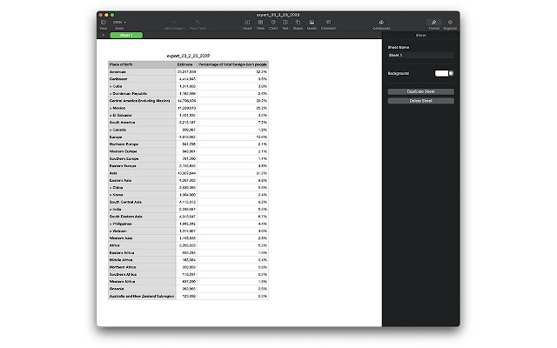Open the Zoom percentage dropdown
557x348 pixels.
pyautogui.click(x=119, y=22)
